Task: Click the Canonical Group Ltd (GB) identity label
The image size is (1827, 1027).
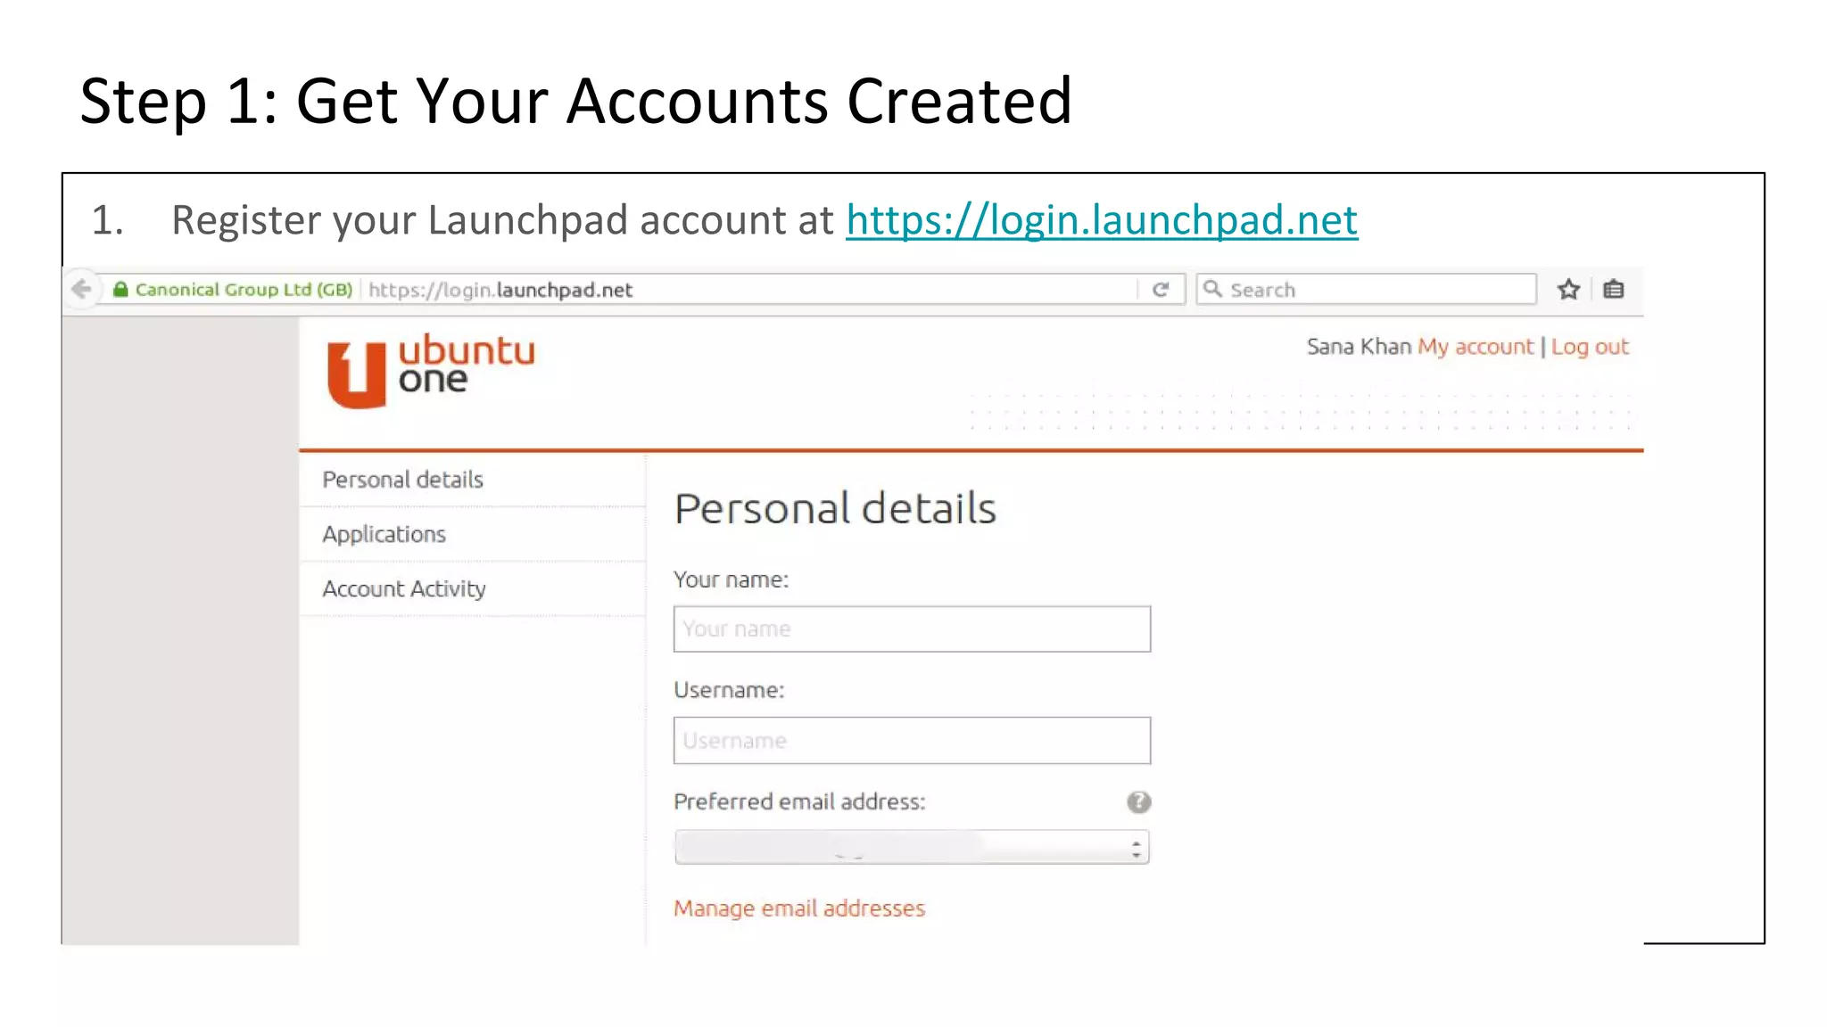Action: click(244, 289)
